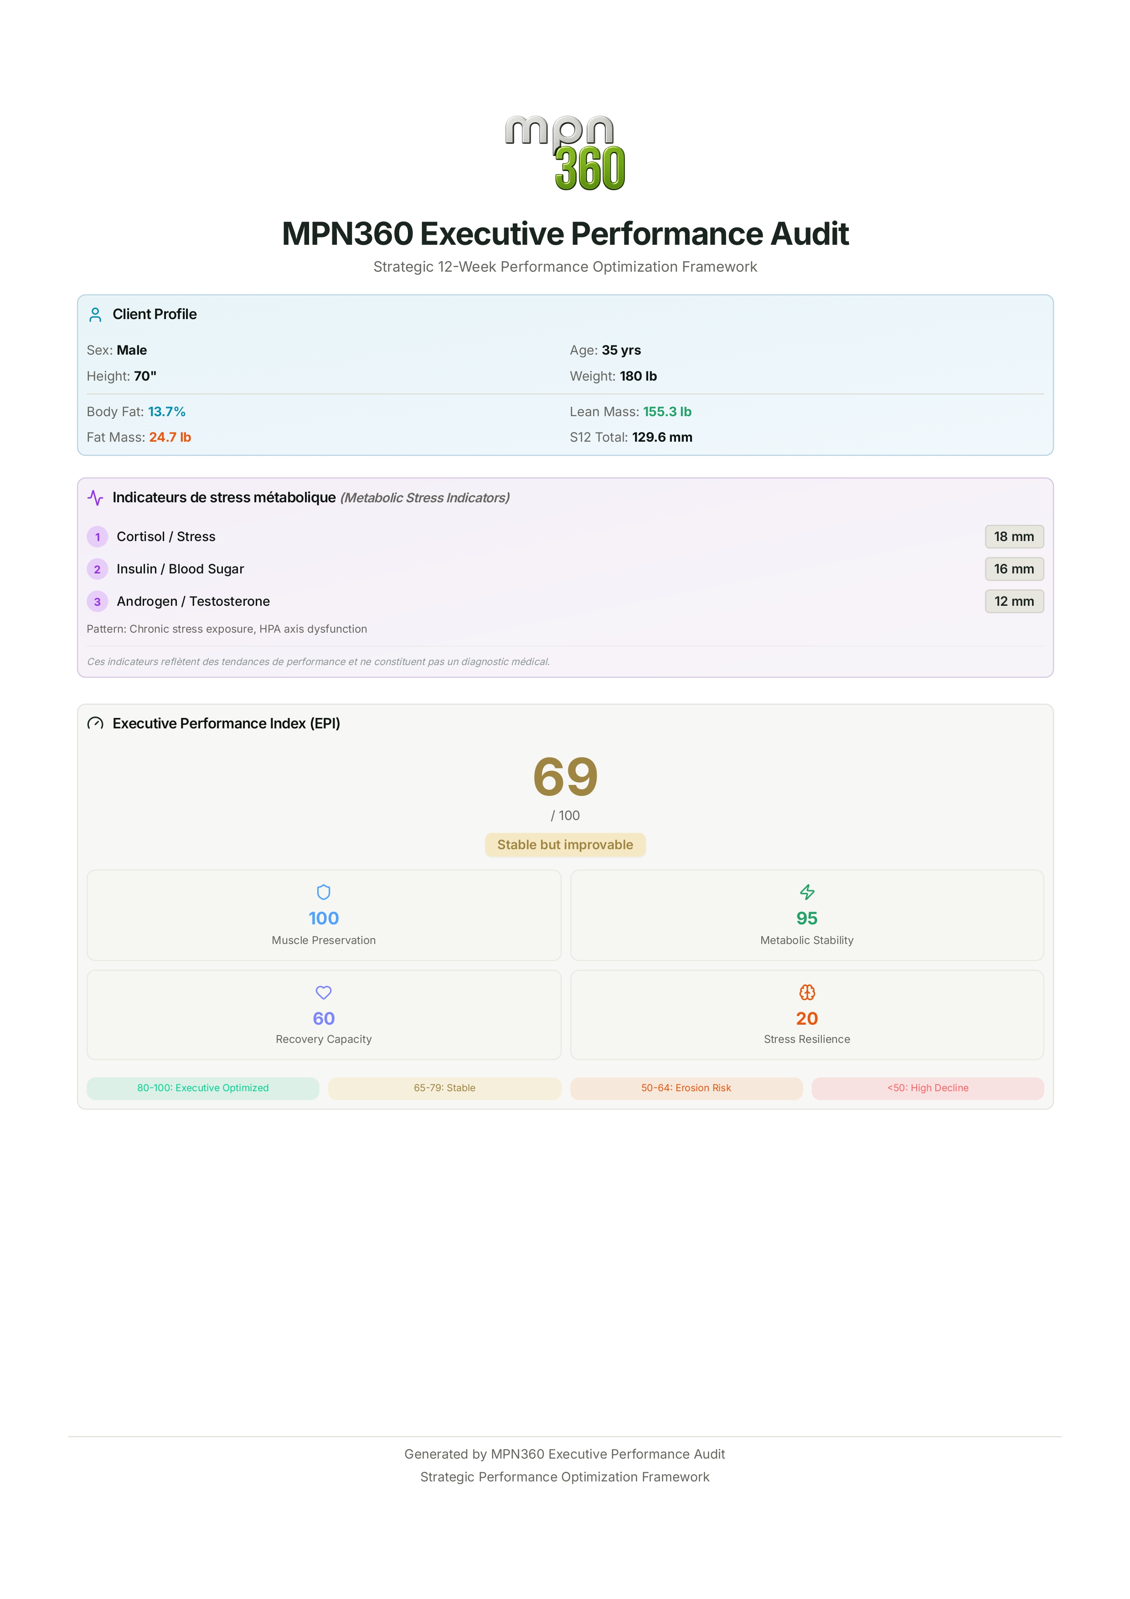Click the gauge icon next to Executive Performance Index
This screenshot has height=1599, width=1130.
[x=95, y=724]
